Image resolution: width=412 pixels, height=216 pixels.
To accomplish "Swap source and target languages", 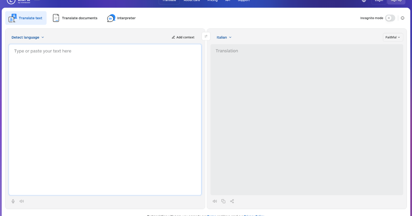I will [206, 36].
